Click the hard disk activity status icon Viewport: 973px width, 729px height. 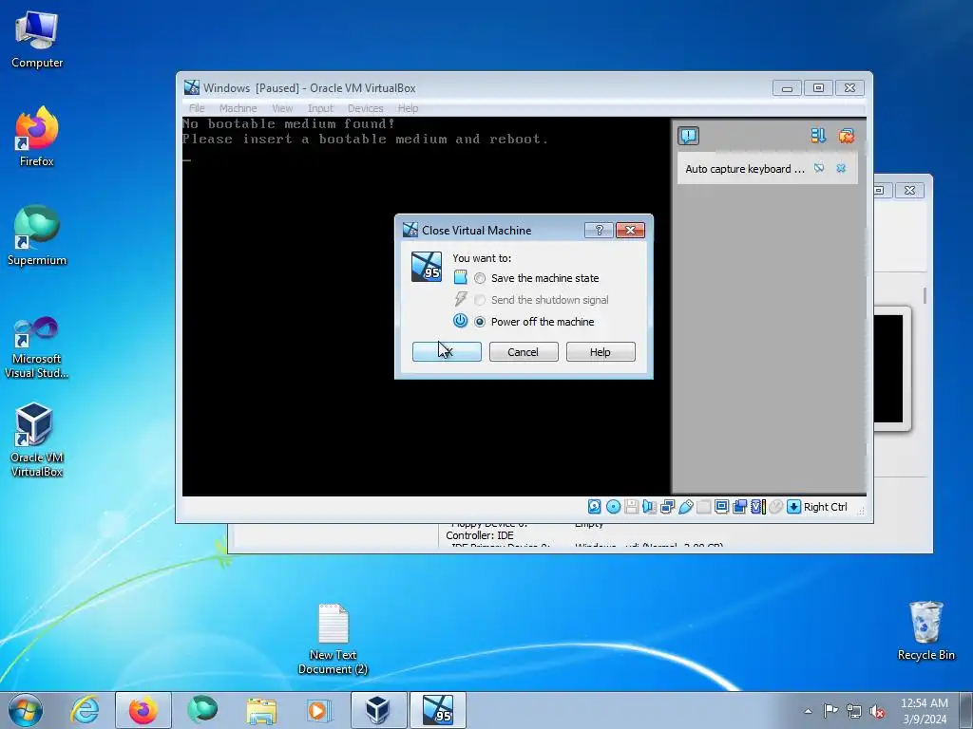pyautogui.click(x=595, y=507)
